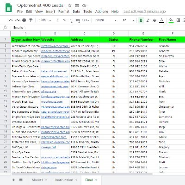Select the Phone Number header cell
This screenshot has height=185, width=185.
143,40
